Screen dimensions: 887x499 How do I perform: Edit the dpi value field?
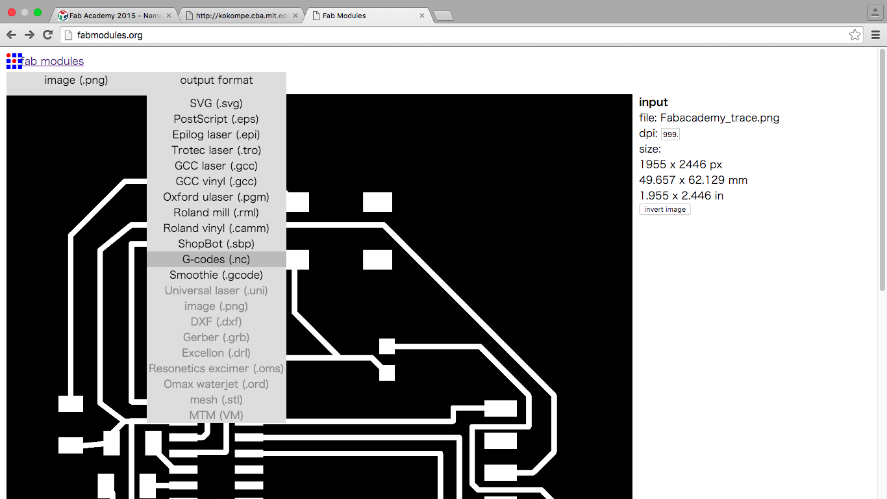point(670,134)
